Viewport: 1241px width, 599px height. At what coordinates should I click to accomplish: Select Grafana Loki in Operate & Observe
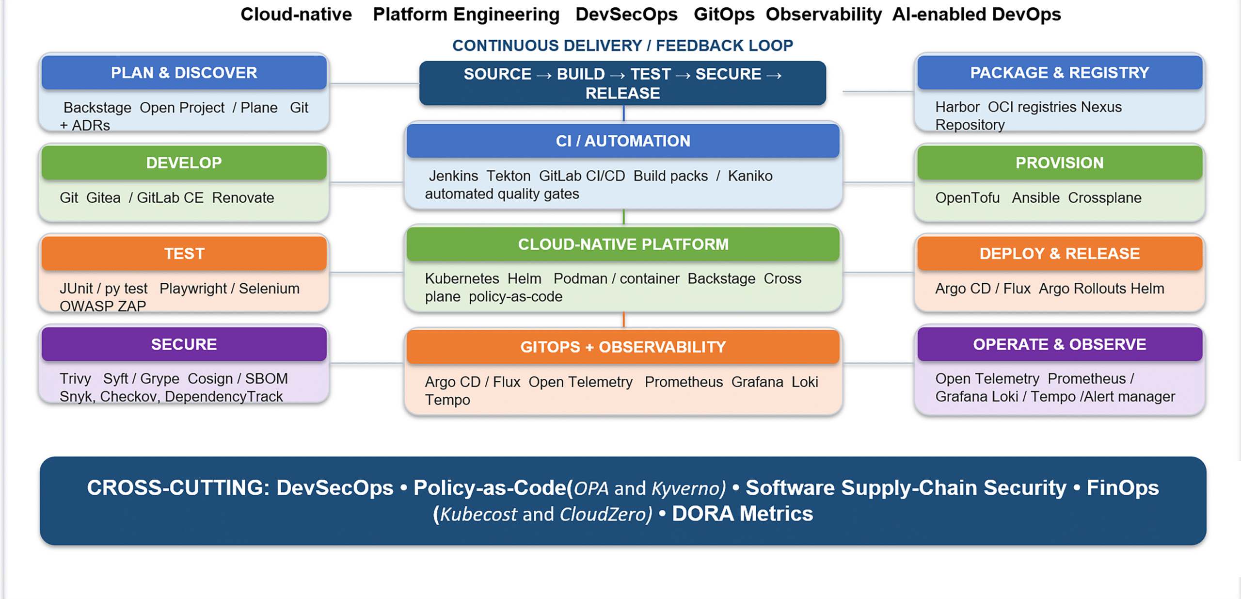pyautogui.click(x=976, y=397)
